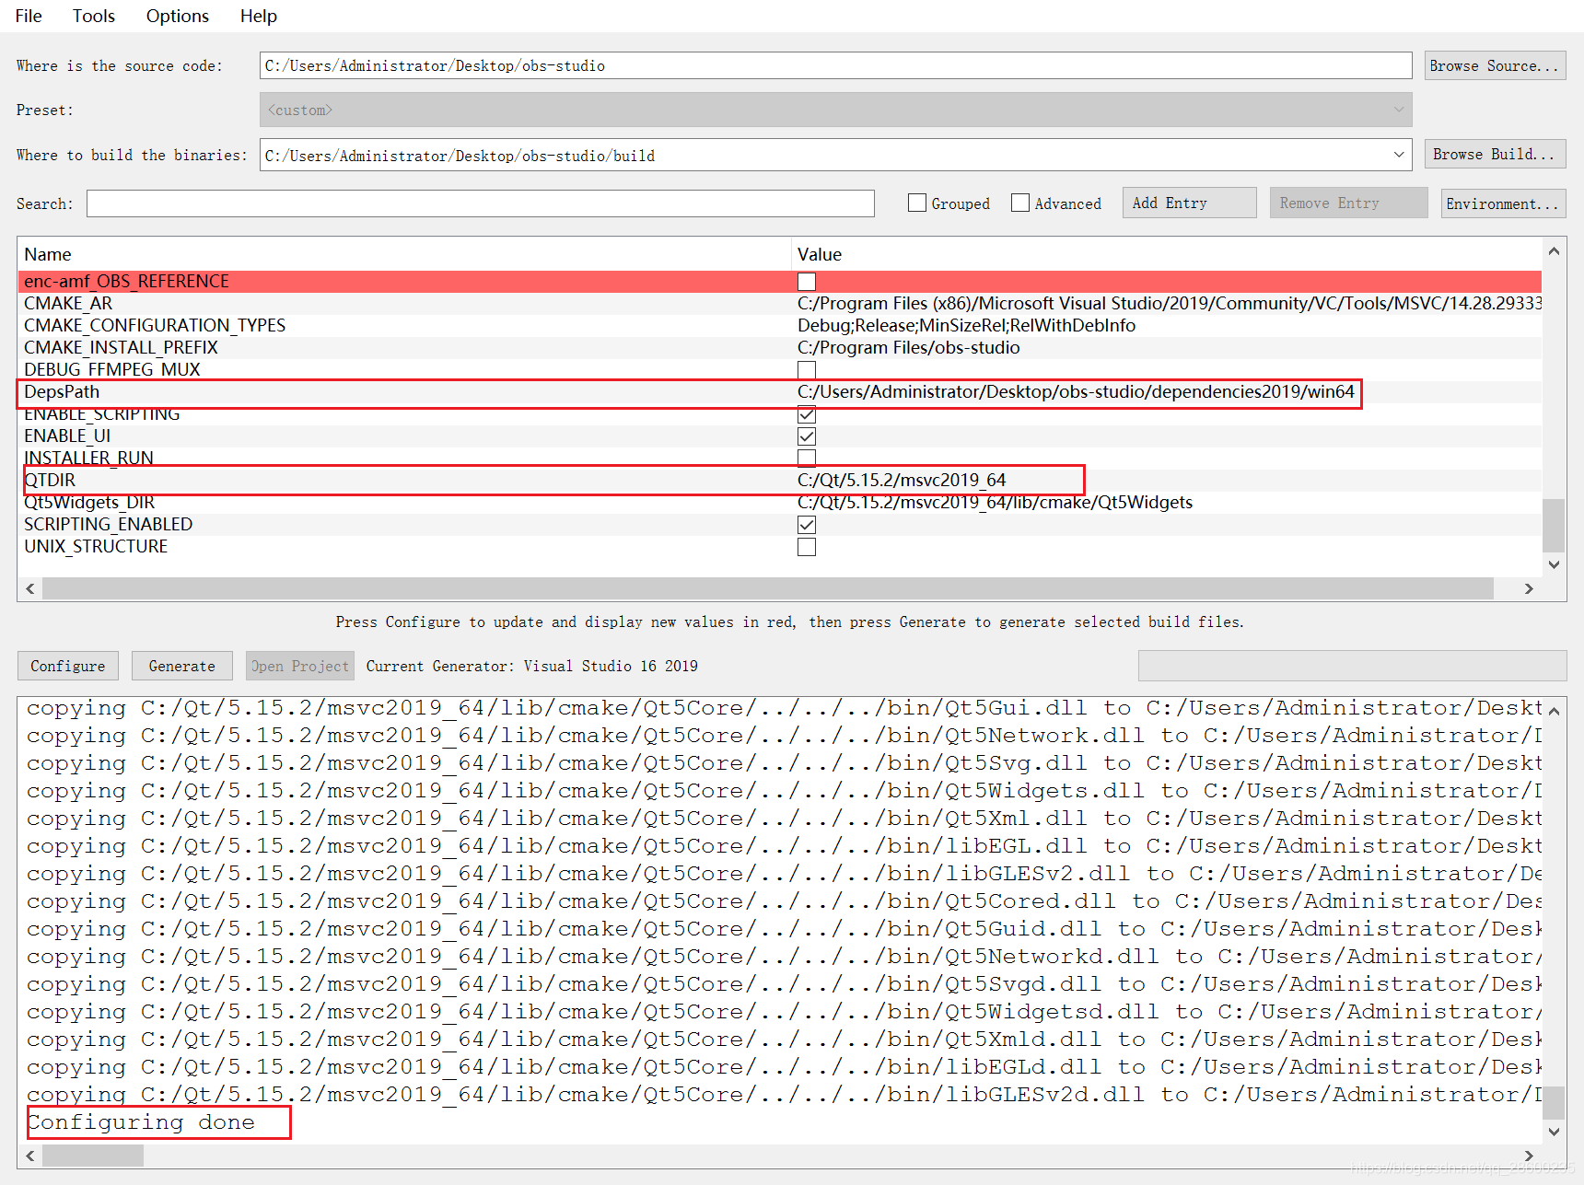Toggle the enc-amf_OBS_REFERENCE checkbox
Screen dimensions: 1584x1185
(807, 282)
